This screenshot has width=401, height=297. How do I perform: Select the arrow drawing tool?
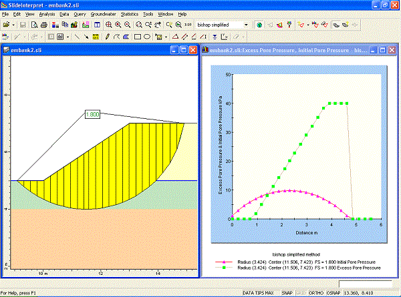88,36
